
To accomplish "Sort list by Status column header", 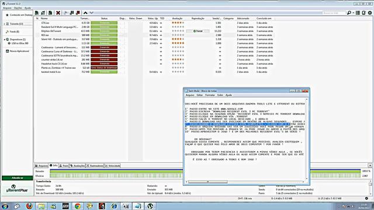I will (x=104, y=18).
